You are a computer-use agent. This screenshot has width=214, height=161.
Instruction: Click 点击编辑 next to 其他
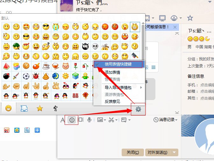tap(207, 98)
